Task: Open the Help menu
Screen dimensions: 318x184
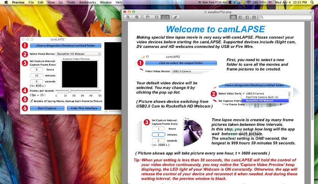Action: (x=119, y=2)
